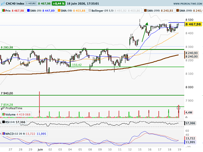Click the 57,366 RSI axis tag
This screenshot has height=152, width=203.
coord(190,123)
